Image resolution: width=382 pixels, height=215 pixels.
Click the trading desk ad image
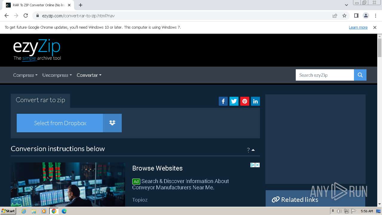(68, 185)
